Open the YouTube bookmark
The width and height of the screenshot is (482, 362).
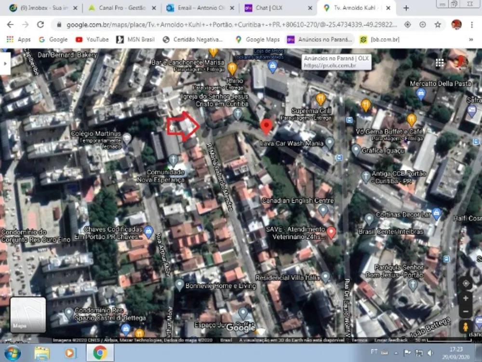coord(92,40)
